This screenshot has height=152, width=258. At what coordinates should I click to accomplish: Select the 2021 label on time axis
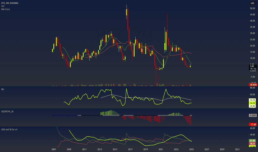click(161, 149)
